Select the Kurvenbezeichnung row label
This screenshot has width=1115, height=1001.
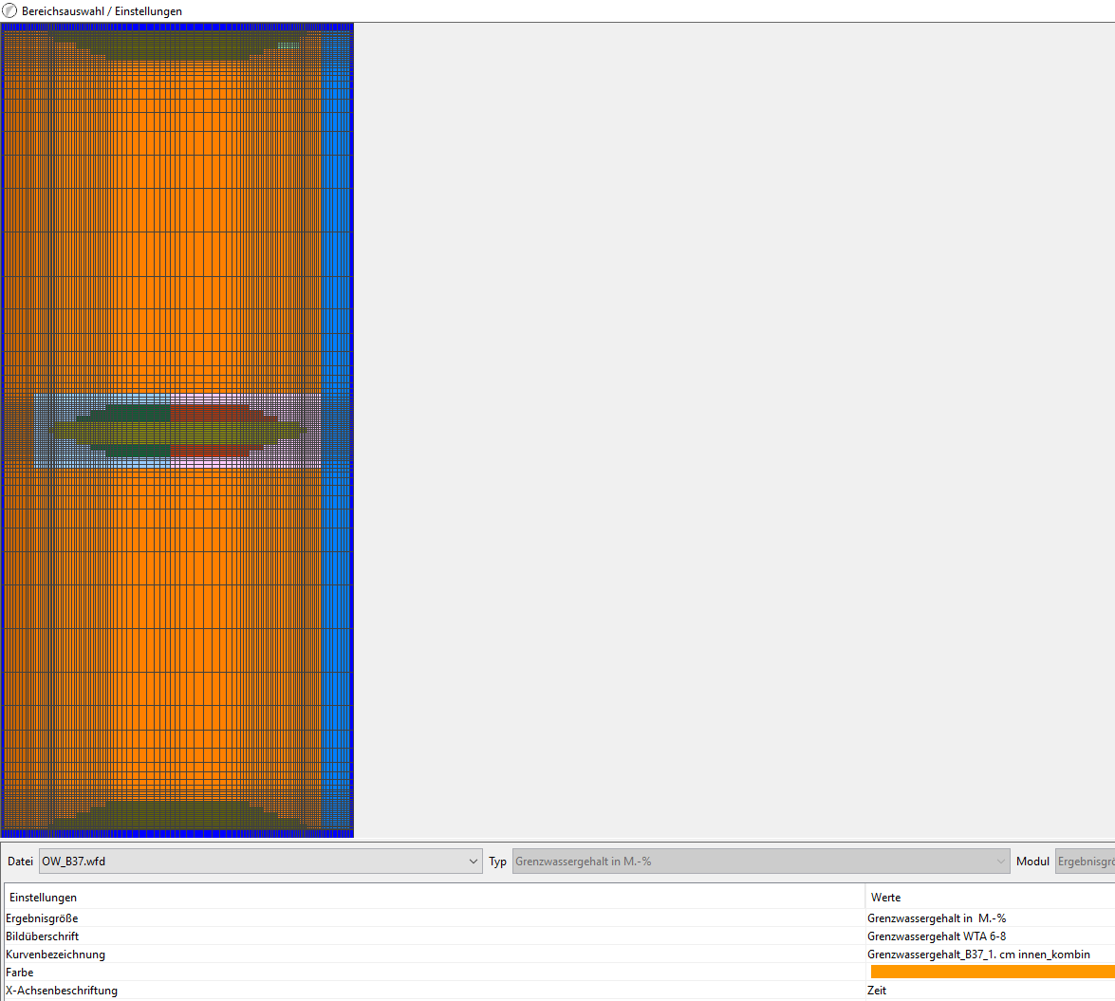click(x=55, y=955)
